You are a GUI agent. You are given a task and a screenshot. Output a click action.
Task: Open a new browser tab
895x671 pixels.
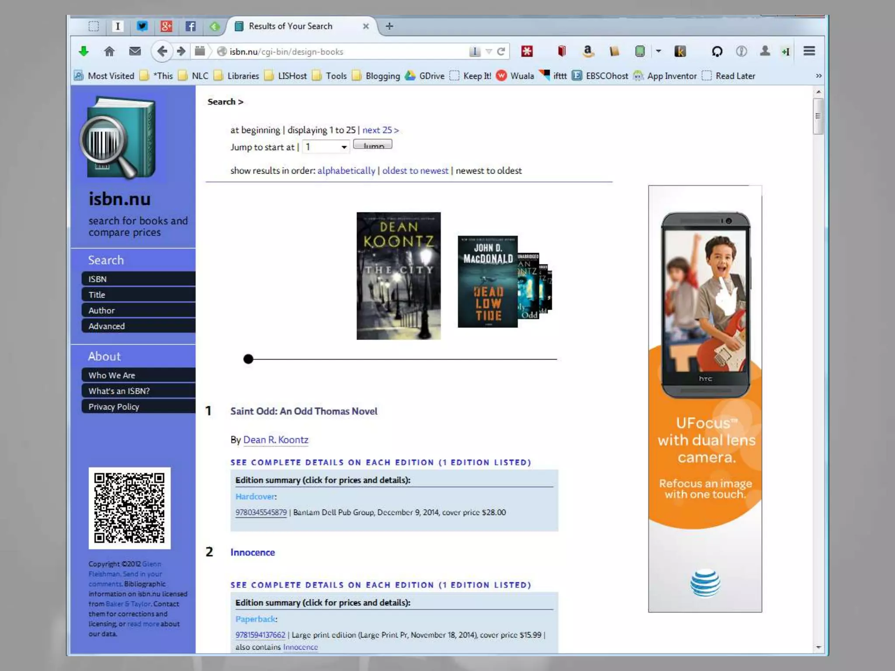click(389, 26)
